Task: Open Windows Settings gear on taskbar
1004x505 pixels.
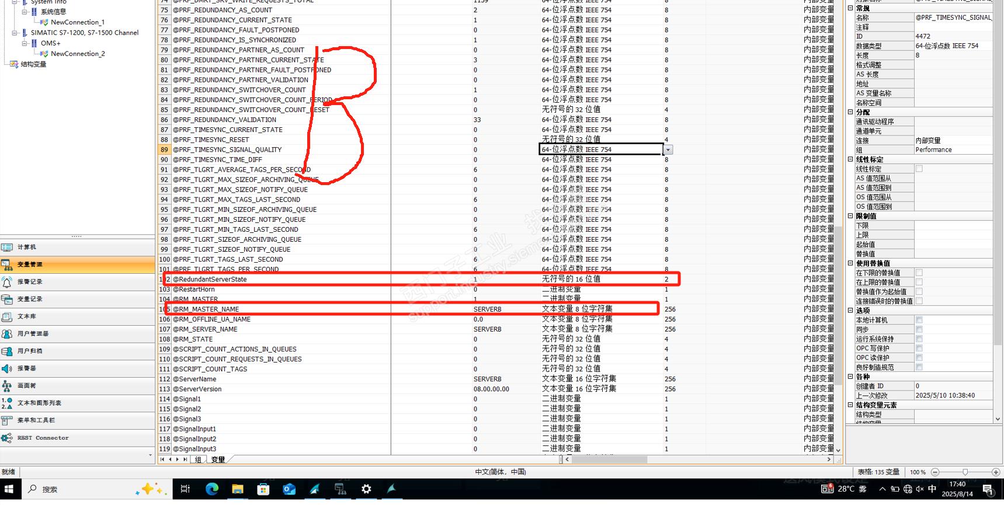Action: [366, 489]
